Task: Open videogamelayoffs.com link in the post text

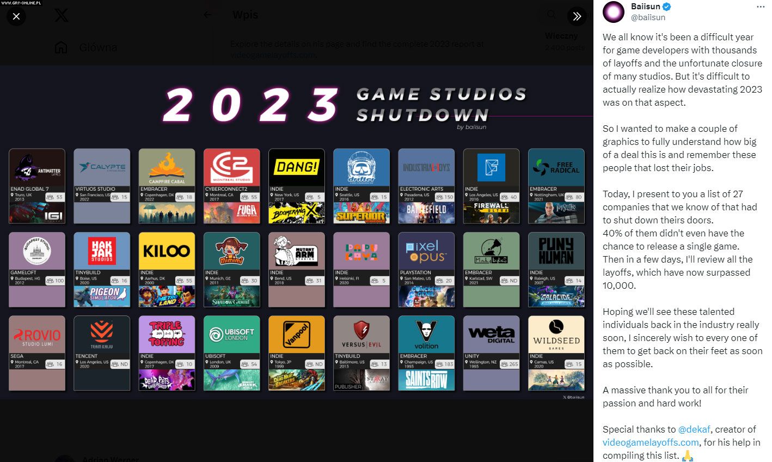Action: tap(651, 442)
